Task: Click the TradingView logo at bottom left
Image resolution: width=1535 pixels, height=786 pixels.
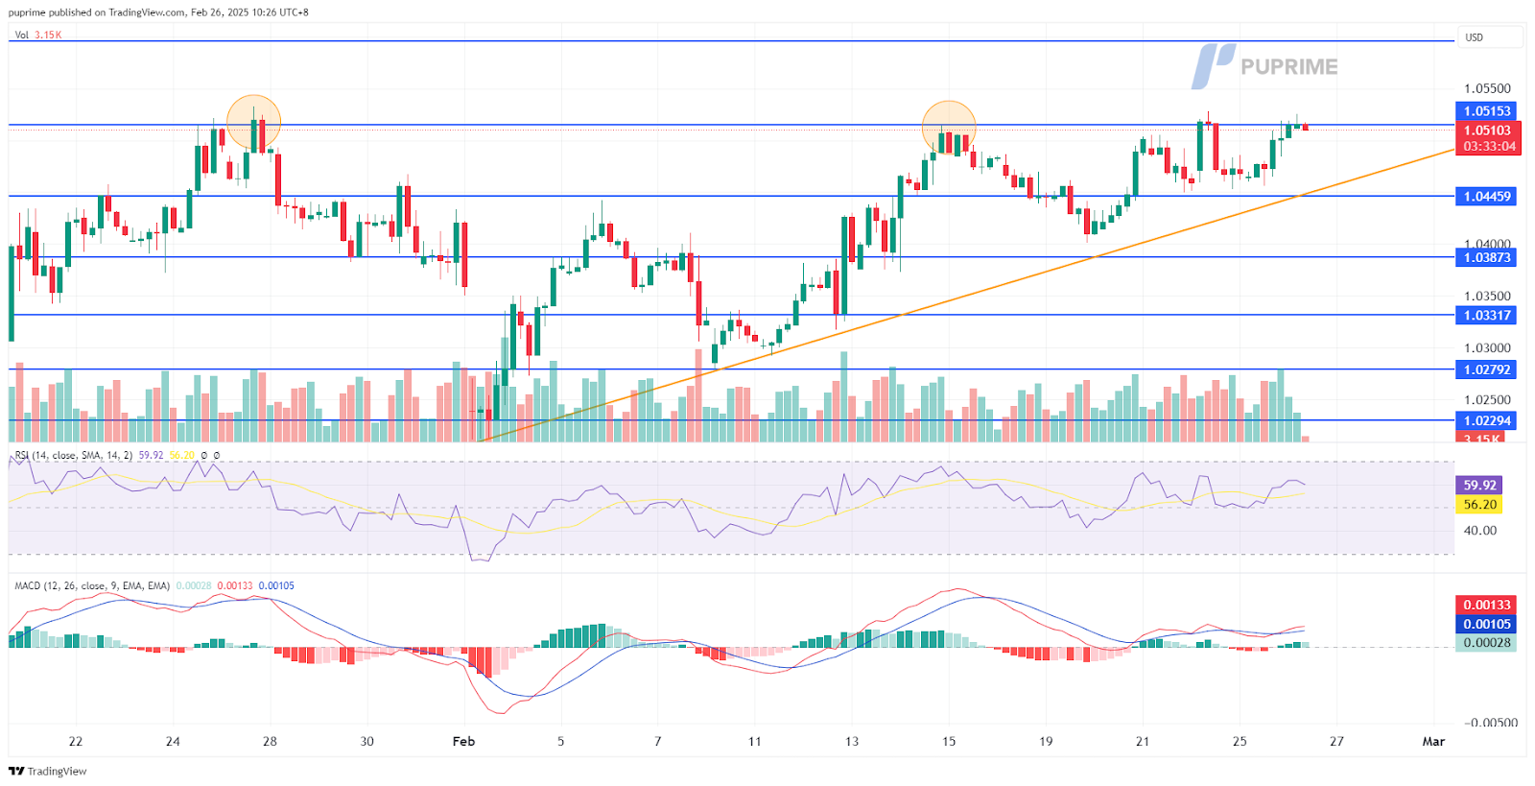Action: click(x=47, y=771)
